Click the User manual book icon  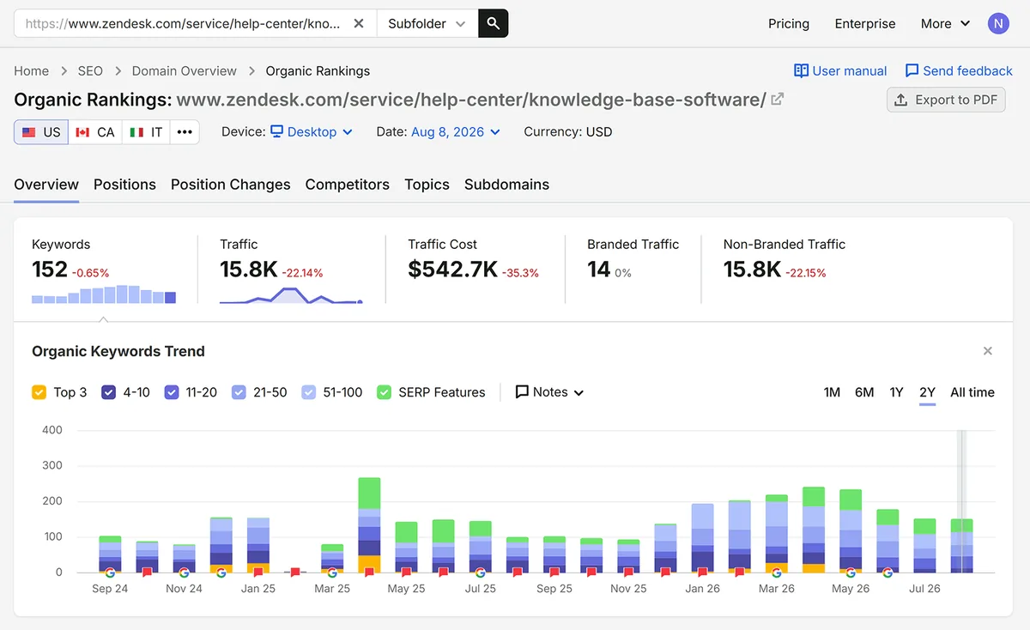coord(801,70)
